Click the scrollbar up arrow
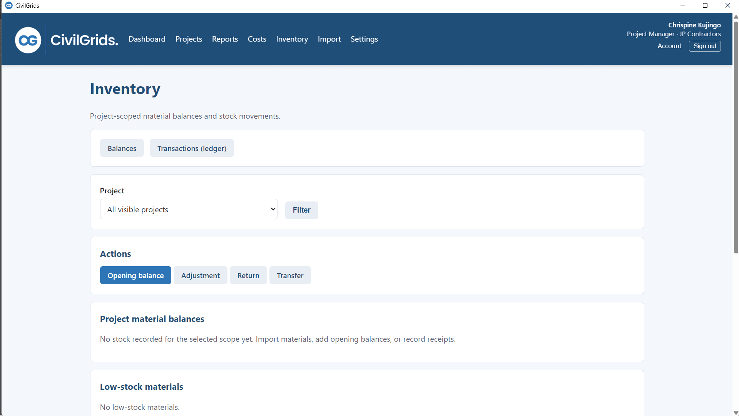The image size is (739, 416). [x=736, y=17]
